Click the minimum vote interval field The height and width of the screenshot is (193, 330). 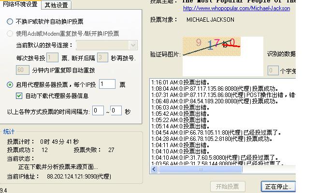coord(98,111)
